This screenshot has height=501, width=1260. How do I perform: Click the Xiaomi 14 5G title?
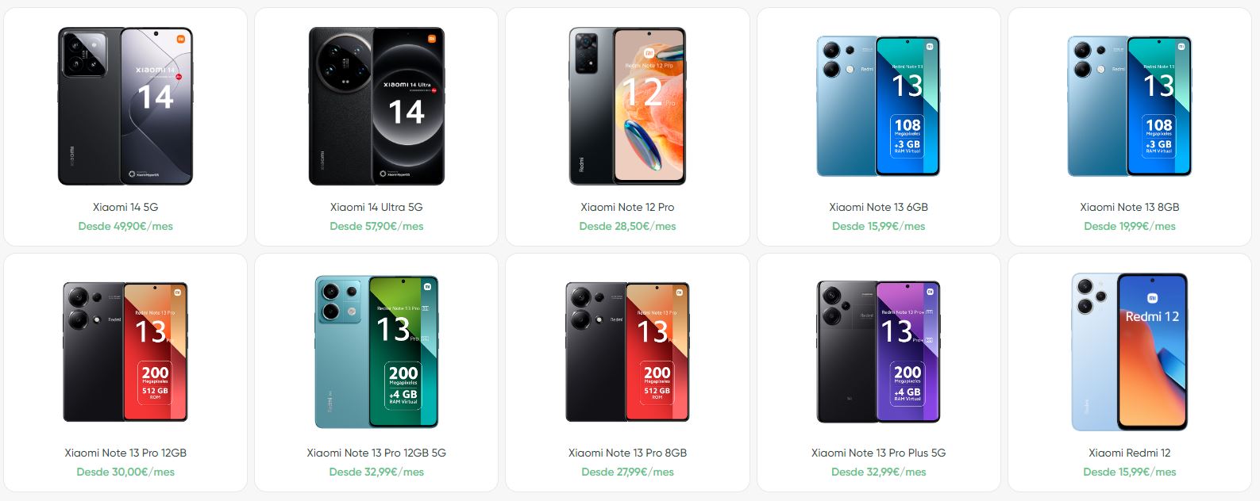[x=125, y=207]
